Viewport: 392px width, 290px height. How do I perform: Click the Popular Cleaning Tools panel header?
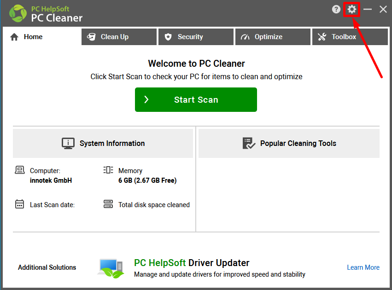289,143
